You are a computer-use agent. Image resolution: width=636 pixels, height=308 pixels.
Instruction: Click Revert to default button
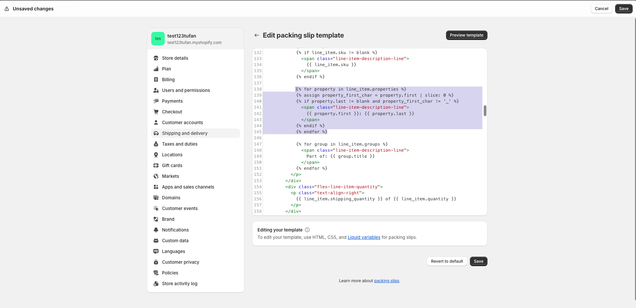(x=447, y=261)
